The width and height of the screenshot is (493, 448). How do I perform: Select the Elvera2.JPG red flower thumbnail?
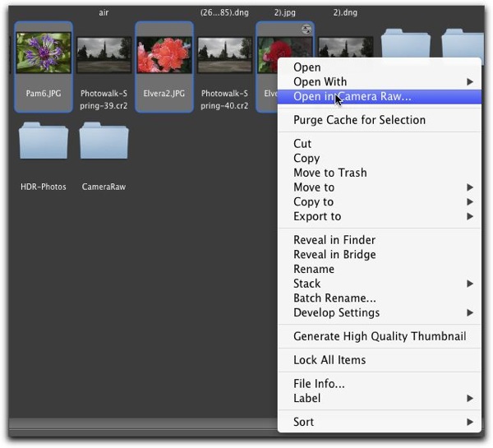164,53
